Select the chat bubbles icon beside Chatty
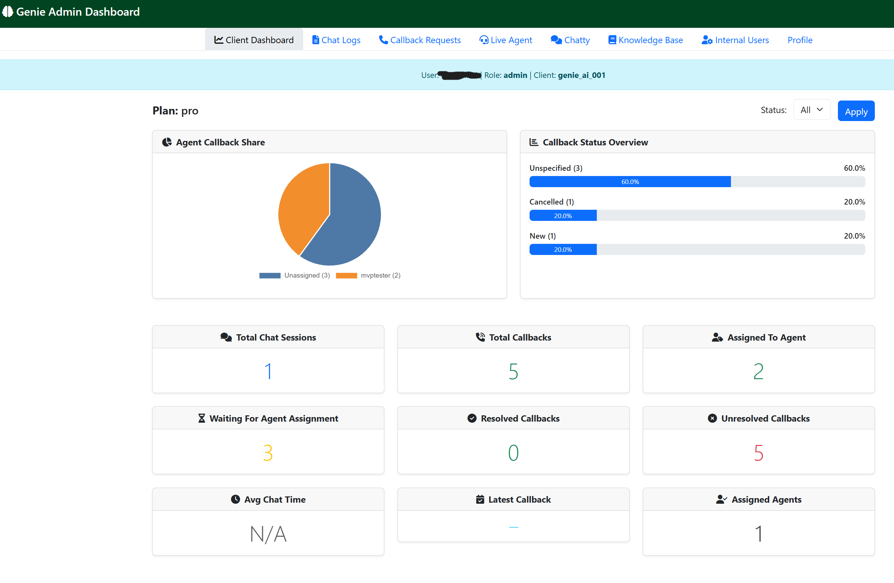This screenshot has width=894, height=583. point(556,39)
